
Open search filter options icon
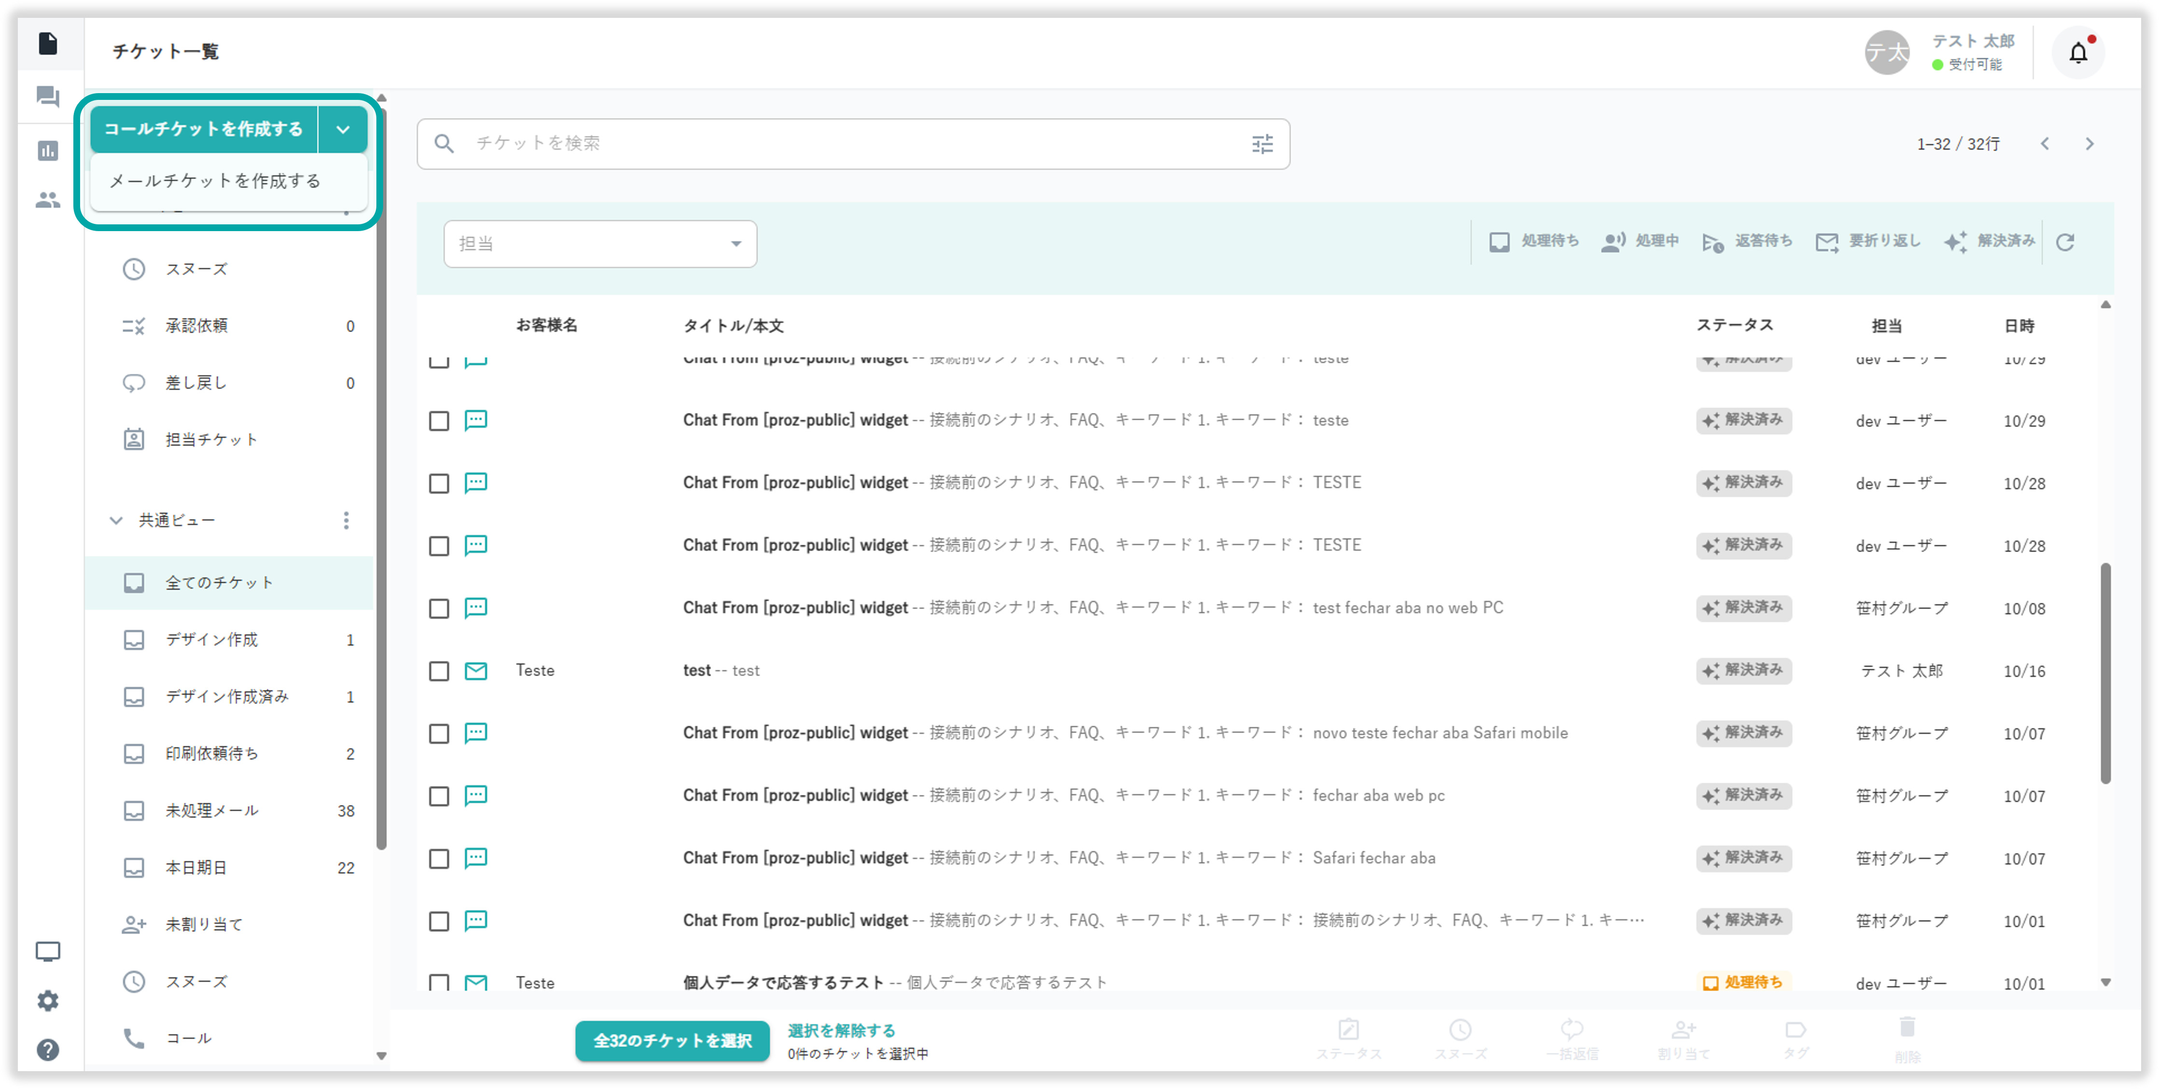coord(1262,144)
